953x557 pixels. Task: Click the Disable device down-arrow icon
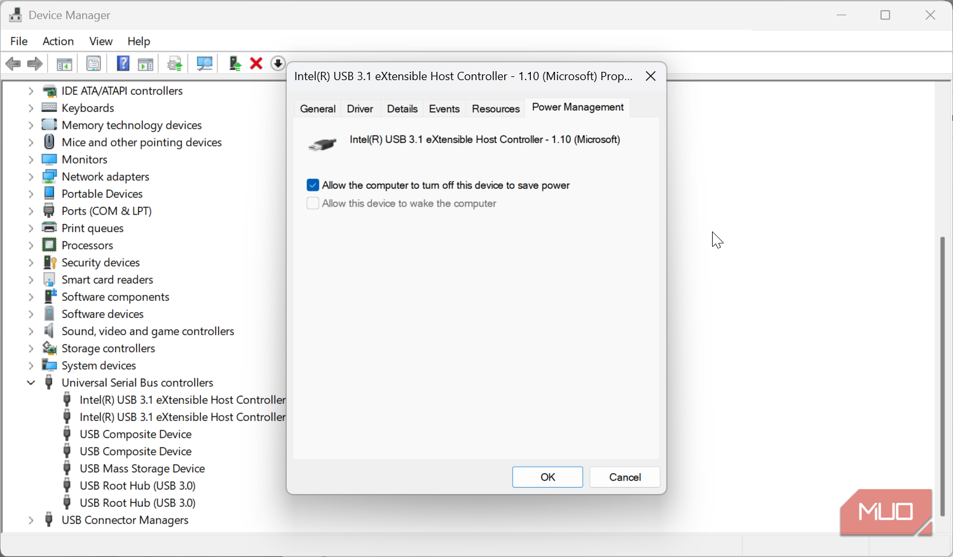coord(278,64)
